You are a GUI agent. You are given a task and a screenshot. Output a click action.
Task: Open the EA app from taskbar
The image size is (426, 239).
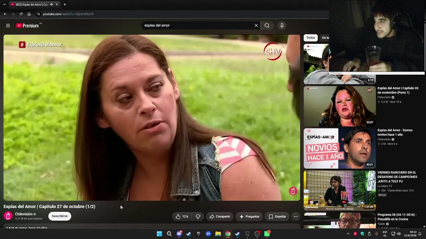pyautogui.click(x=208, y=234)
